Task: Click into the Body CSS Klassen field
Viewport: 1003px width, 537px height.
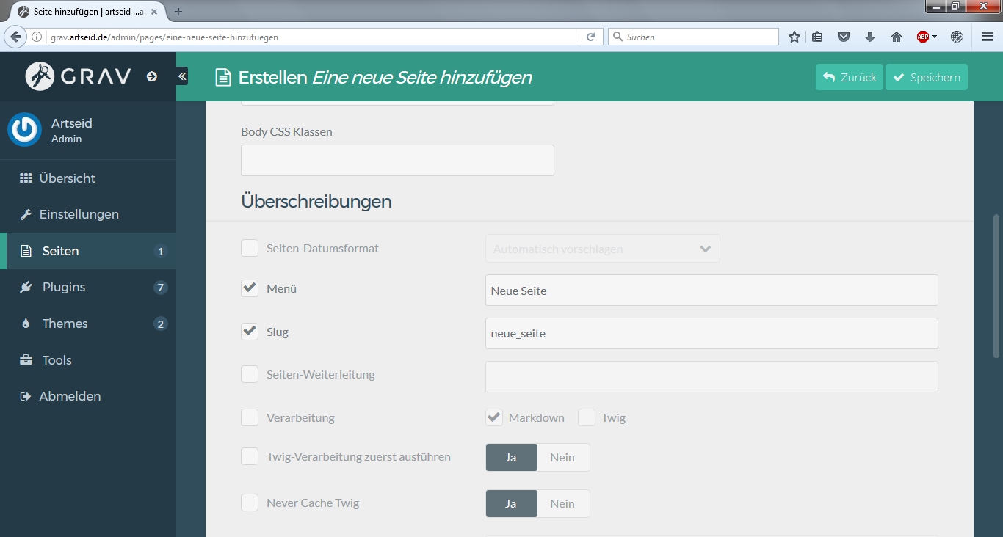Action: [x=397, y=160]
